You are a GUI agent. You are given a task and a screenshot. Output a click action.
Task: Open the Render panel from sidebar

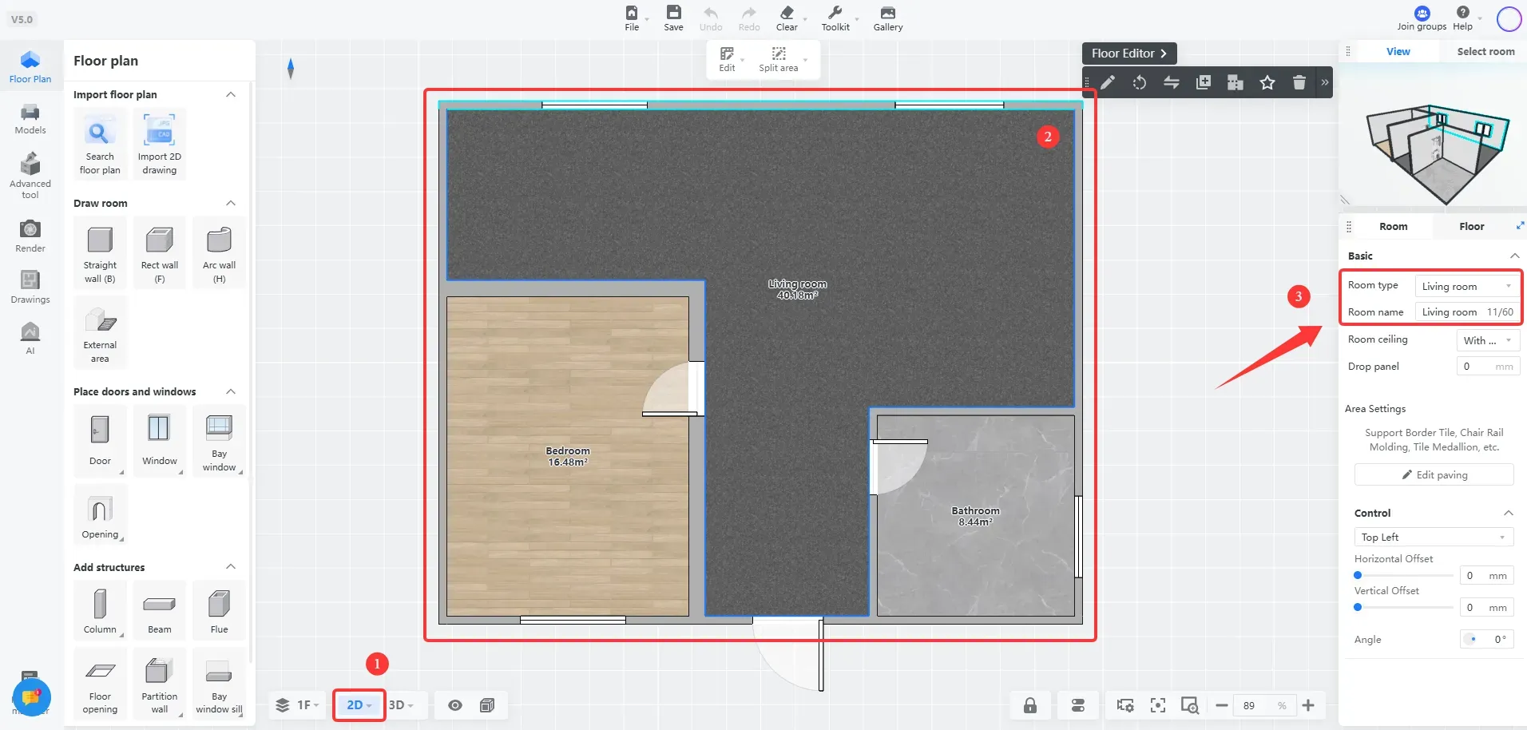click(x=30, y=235)
